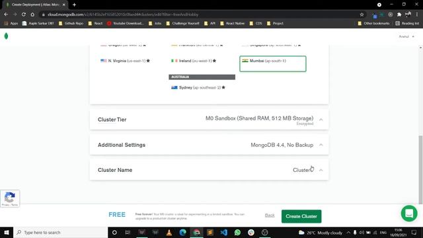This screenshot has width=423, height=238.
Task: Click the reCAPTCHA badge
Action: 10,198
